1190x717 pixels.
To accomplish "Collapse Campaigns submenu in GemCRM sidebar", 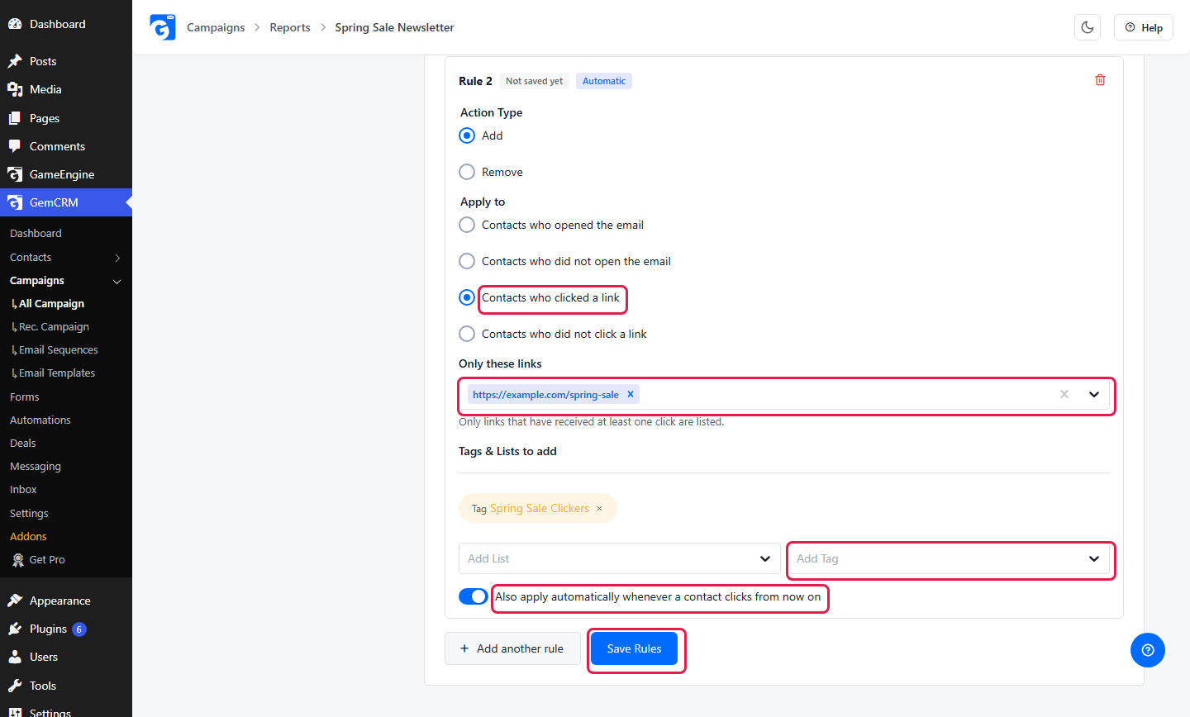I will click(117, 281).
